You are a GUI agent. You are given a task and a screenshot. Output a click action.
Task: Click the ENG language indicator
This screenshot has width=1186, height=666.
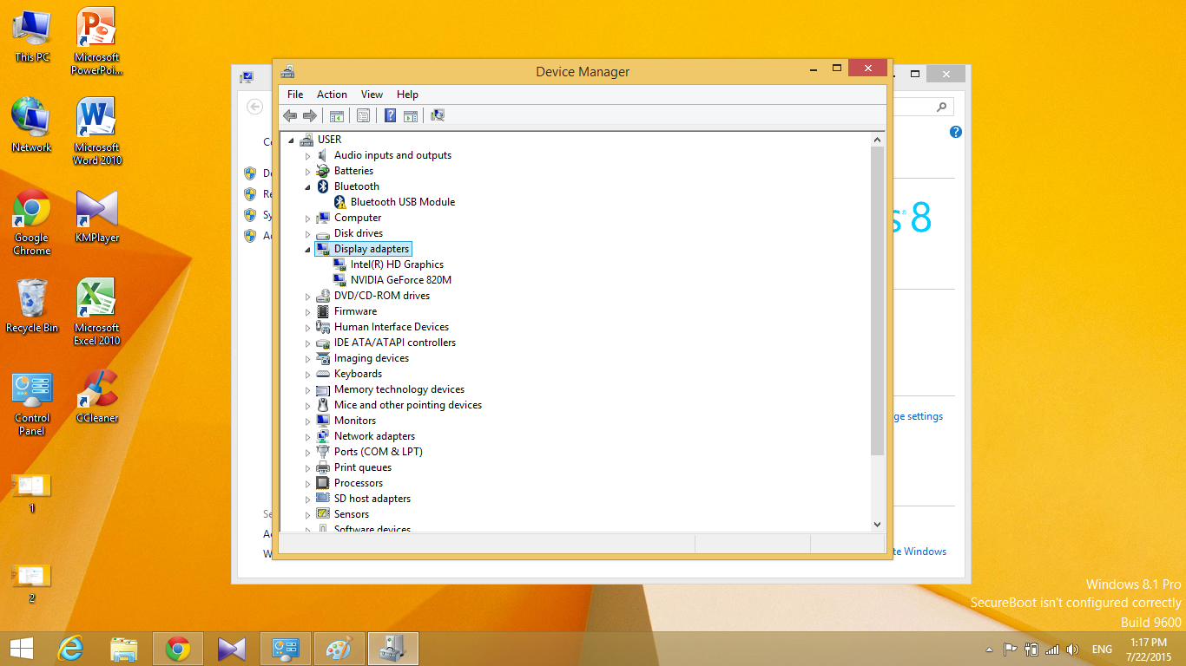point(1102,650)
